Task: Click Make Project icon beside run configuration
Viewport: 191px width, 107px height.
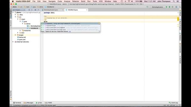Action: [x=147, y=7]
